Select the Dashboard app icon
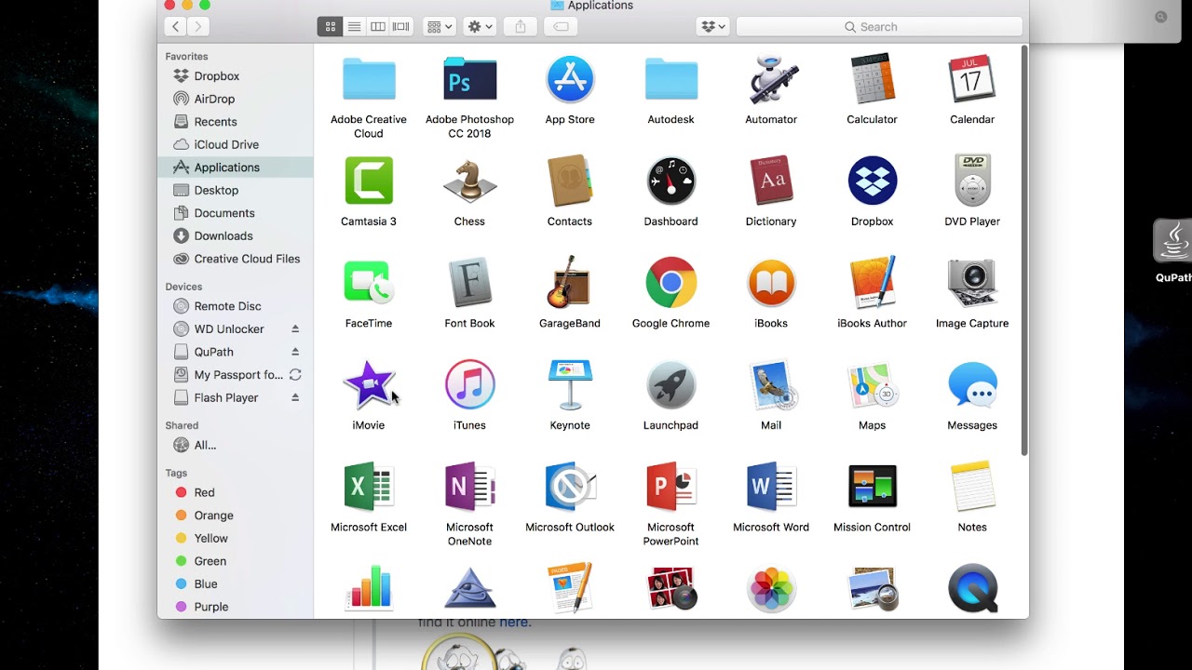1192x670 pixels. (x=670, y=181)
